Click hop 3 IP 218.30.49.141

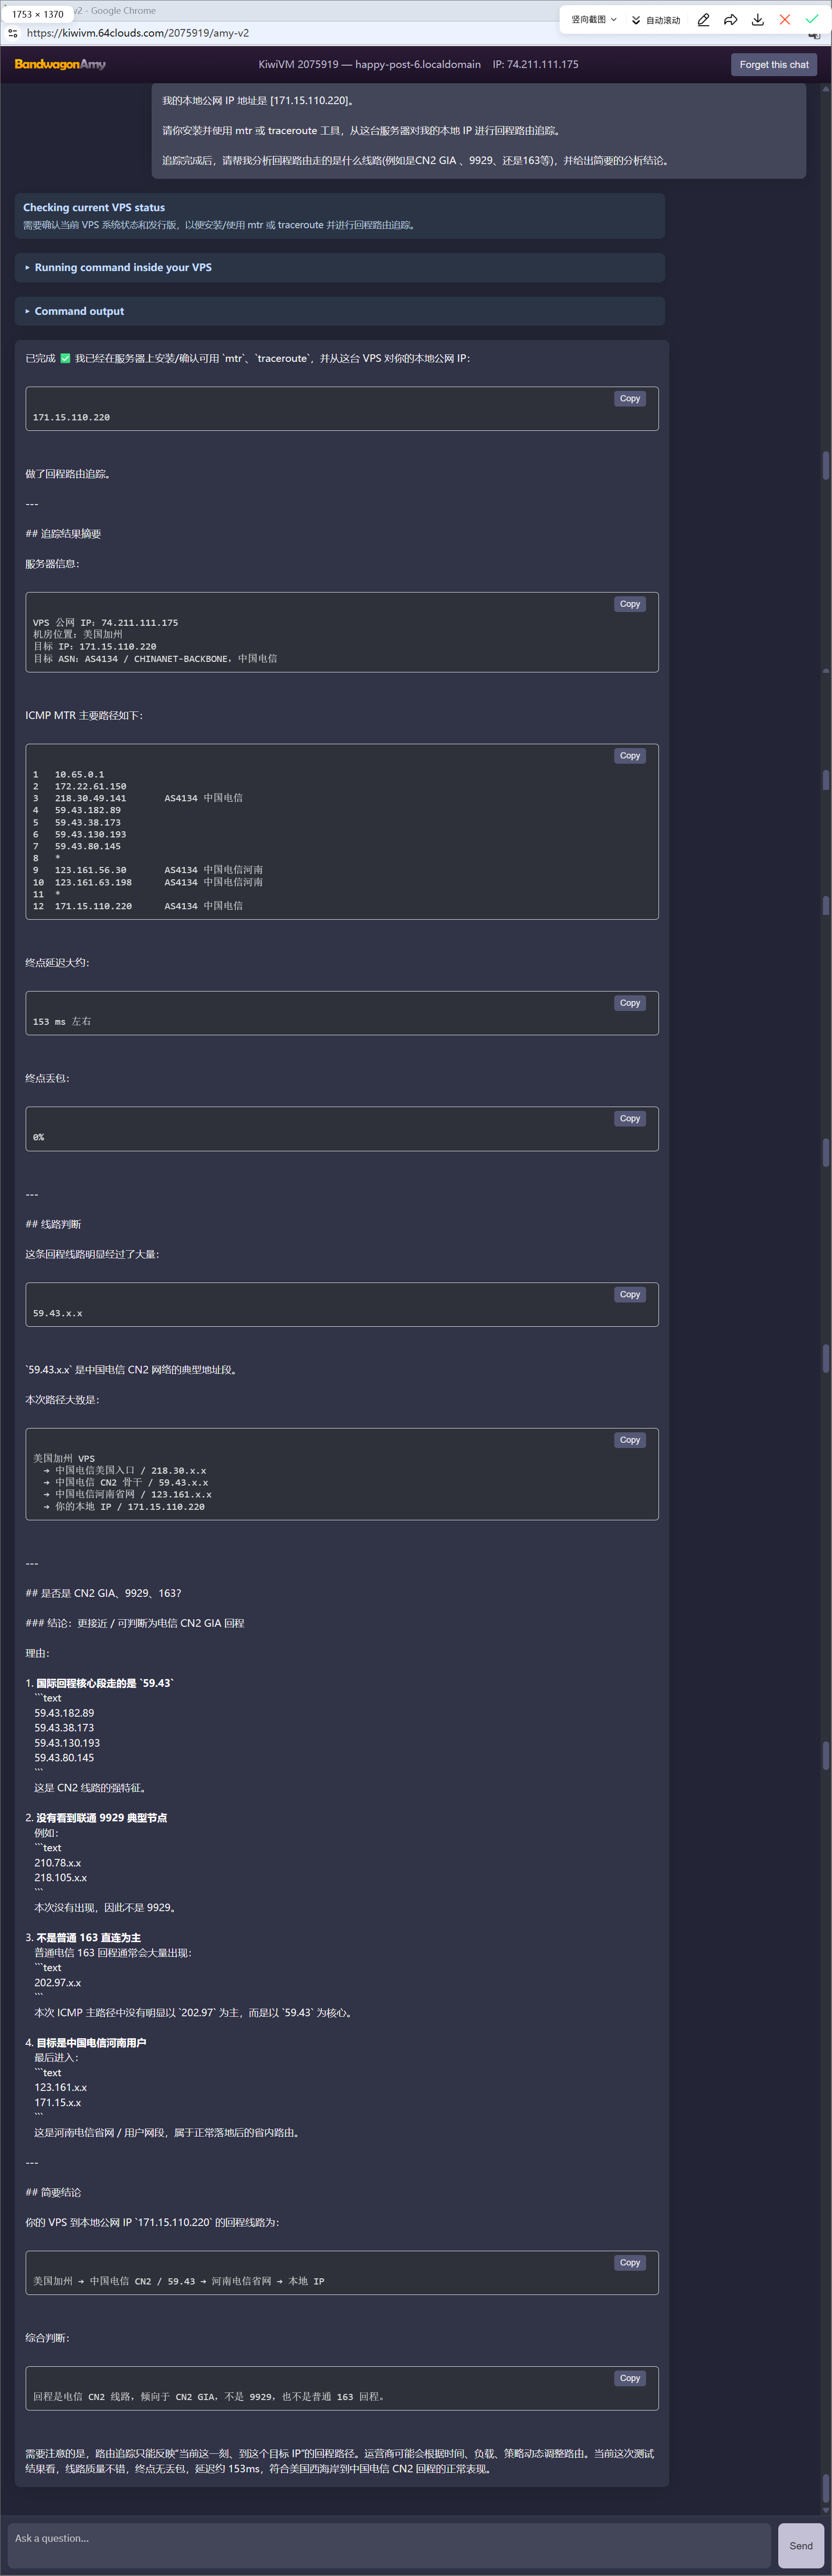point(91,798)
